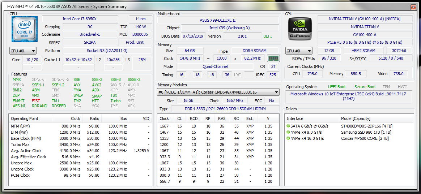Select the Uncore Clock row
The height and width of the screenshot is (194, 421).
[80, 169]
